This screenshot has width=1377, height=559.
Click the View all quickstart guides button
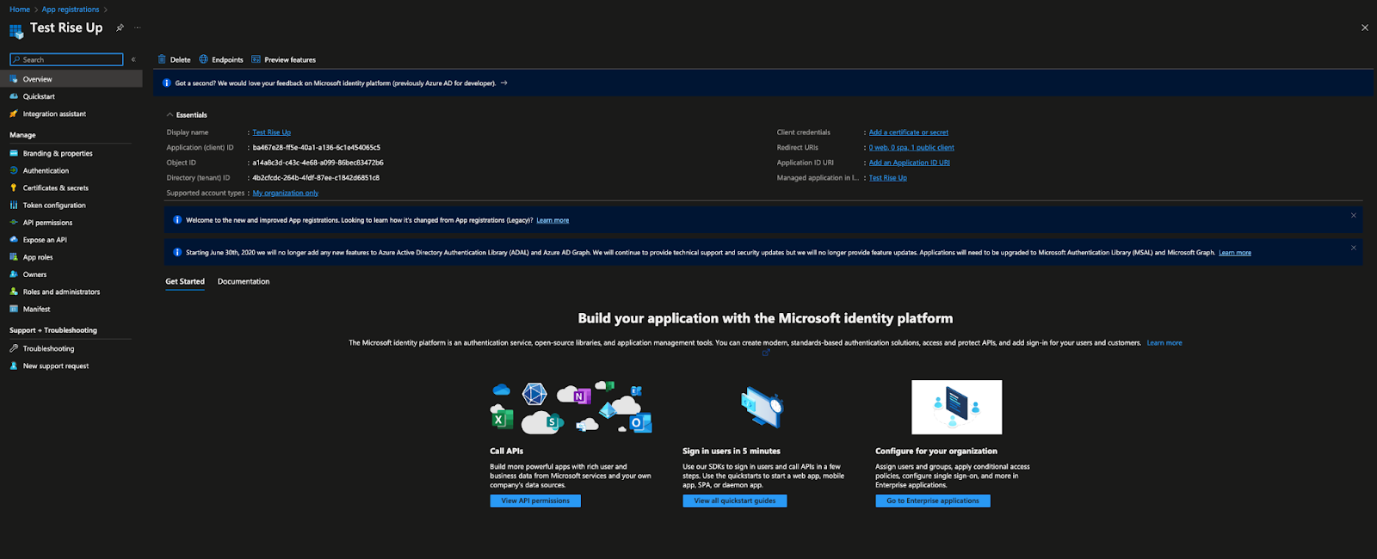pyautogui.click(x=735, y=501)
